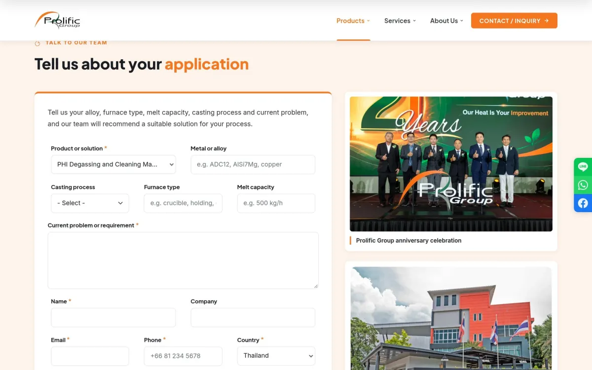Expand the Casting process dropdown

click(90, 203)
